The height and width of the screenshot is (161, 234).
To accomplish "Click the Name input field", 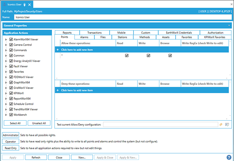I will [123, 17].
